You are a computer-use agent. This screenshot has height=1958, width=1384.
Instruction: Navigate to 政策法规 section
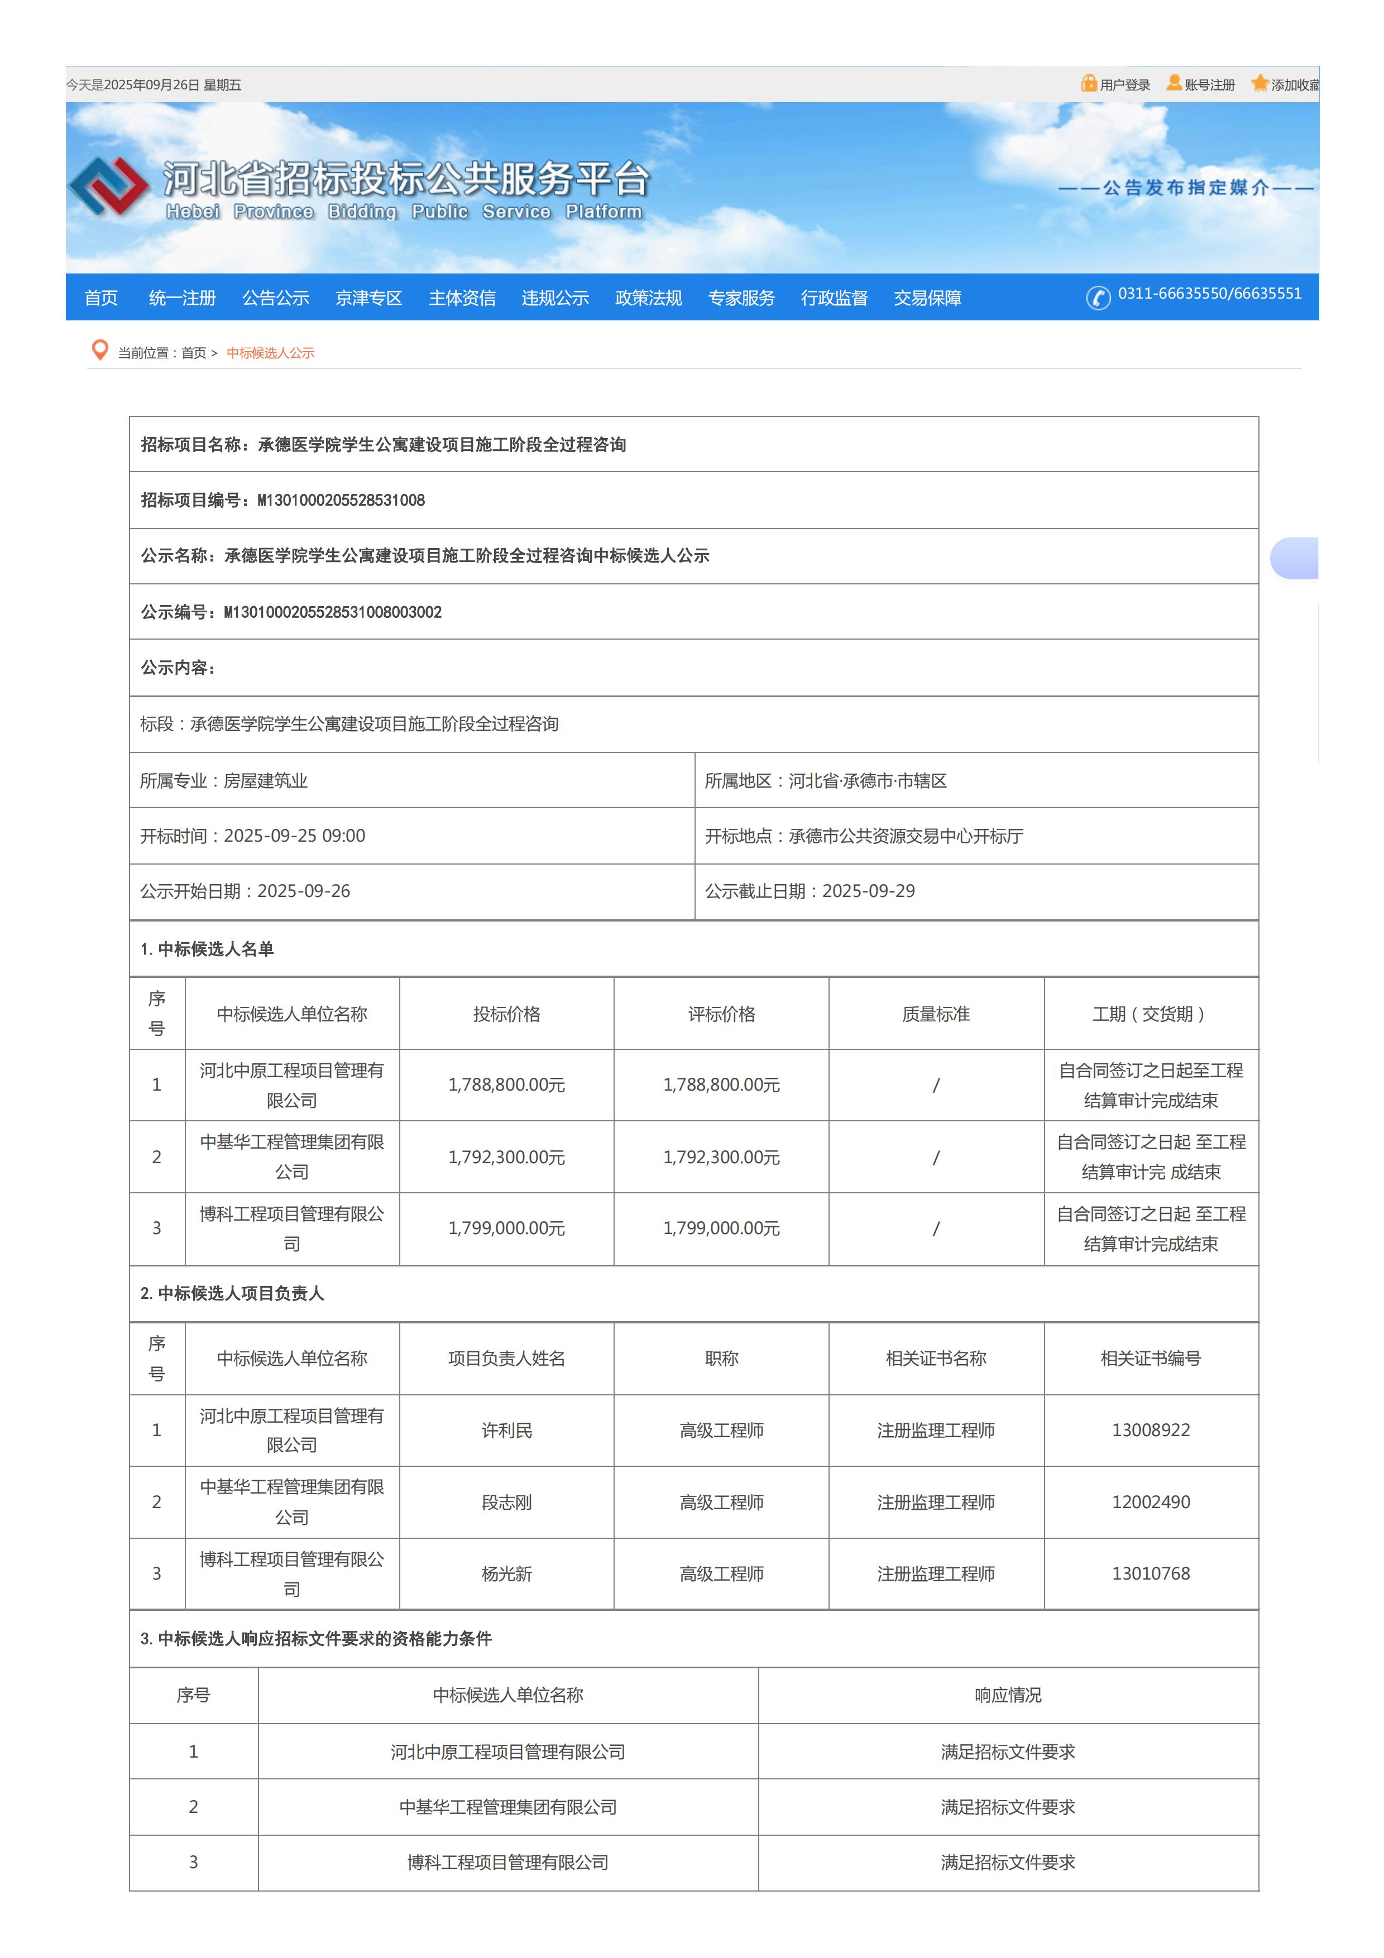click(648, 297)
